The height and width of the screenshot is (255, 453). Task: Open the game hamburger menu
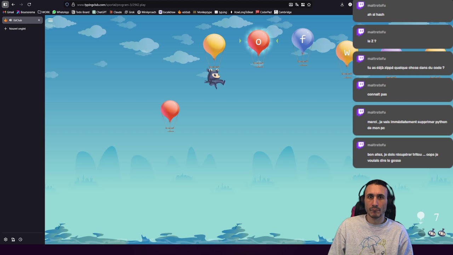click(x=50, y=20)
